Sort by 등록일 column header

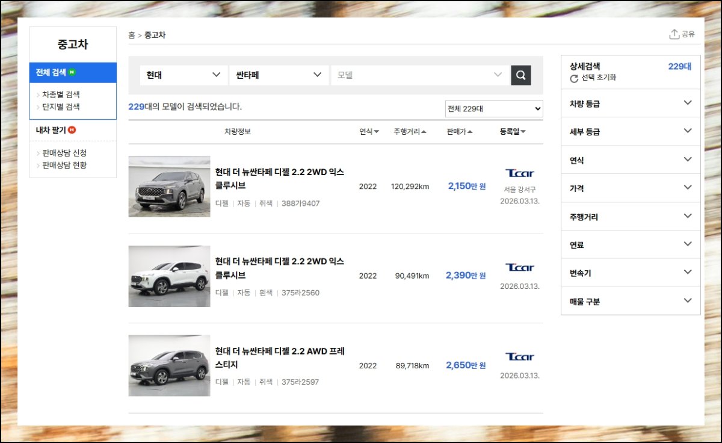click(513, 132)
